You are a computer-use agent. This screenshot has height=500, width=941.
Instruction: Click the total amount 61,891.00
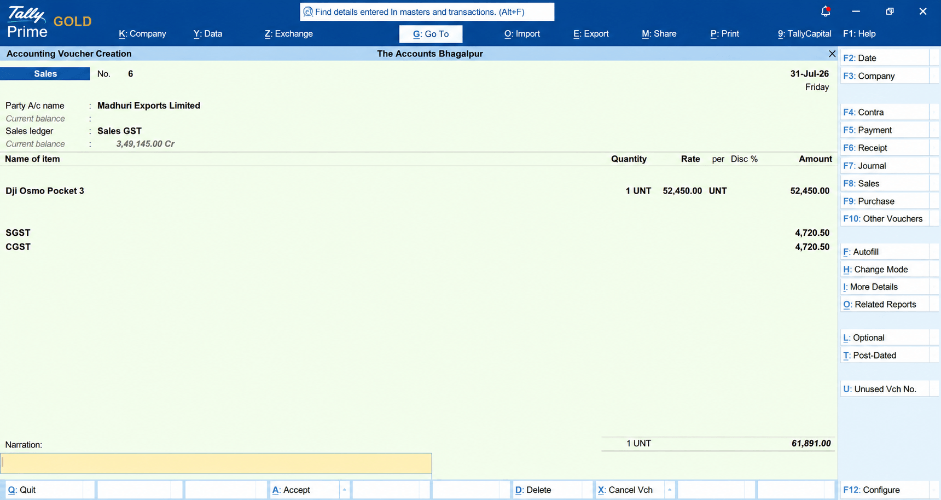coord(811,444)
